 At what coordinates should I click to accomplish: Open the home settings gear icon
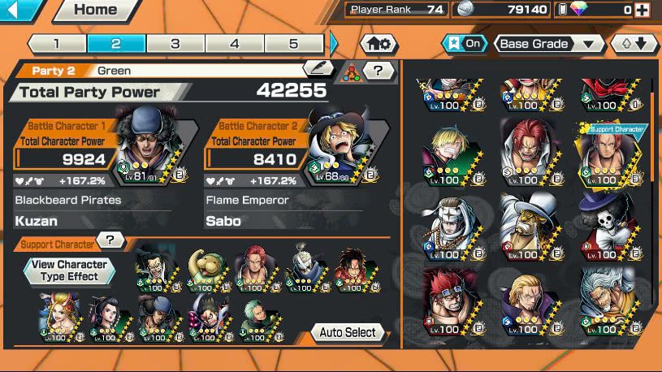pos(379,44)
